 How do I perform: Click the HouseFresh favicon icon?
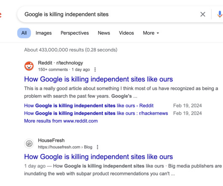pos(29,143)
